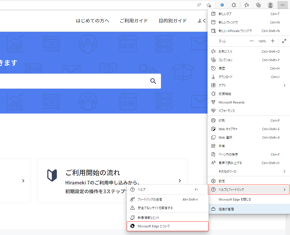The height and width of the screenshot is (235, 290).
Task: Open お気に入り from the menu
Action: click(x=249, y=52)
